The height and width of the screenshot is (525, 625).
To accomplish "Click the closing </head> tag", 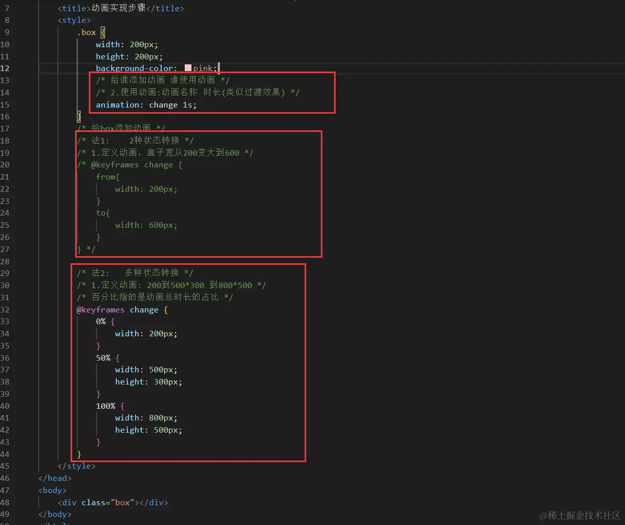I will (55, 478).
